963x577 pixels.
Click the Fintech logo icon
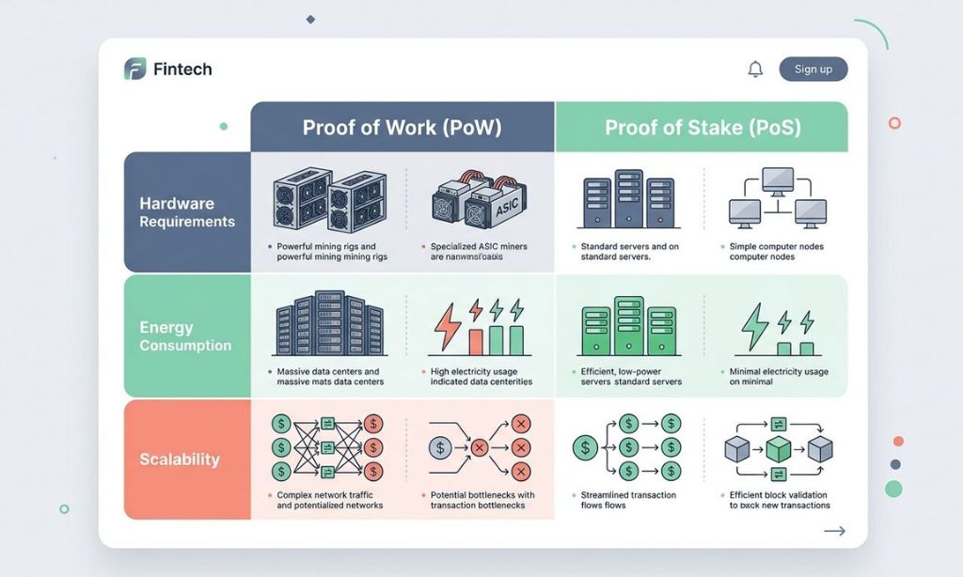point(134,69)
